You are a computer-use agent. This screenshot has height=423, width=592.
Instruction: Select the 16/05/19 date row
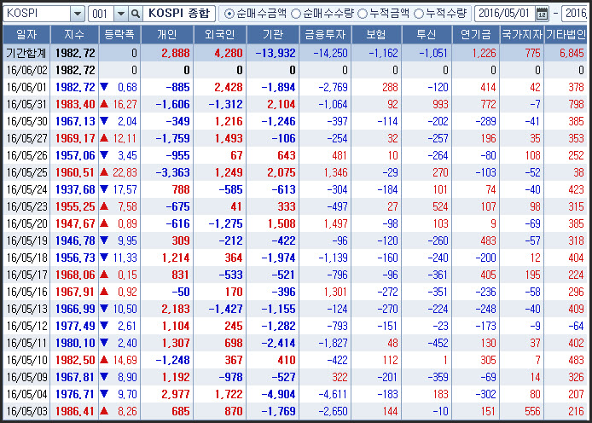[295, 240]
